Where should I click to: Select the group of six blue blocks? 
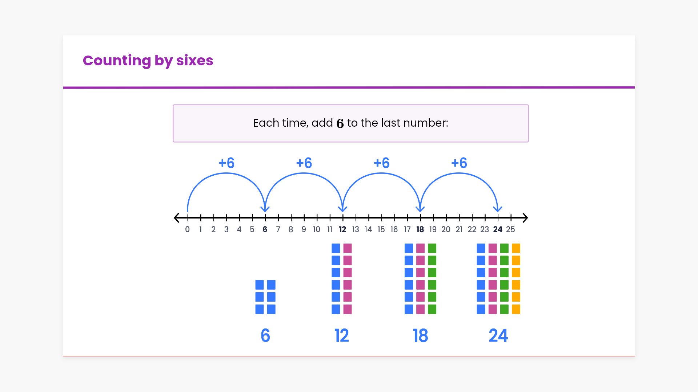265,297
